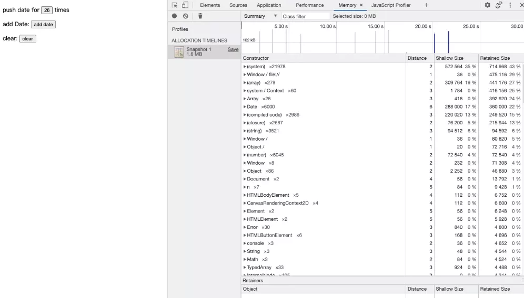Open the Performance tab
Viewport: 524px width, 298px height.
tap(310, 5)
